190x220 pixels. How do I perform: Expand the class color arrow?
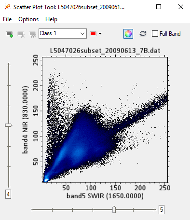tap(100, 34)
